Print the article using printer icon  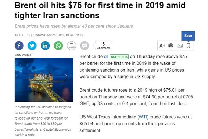tap(171, 46)
